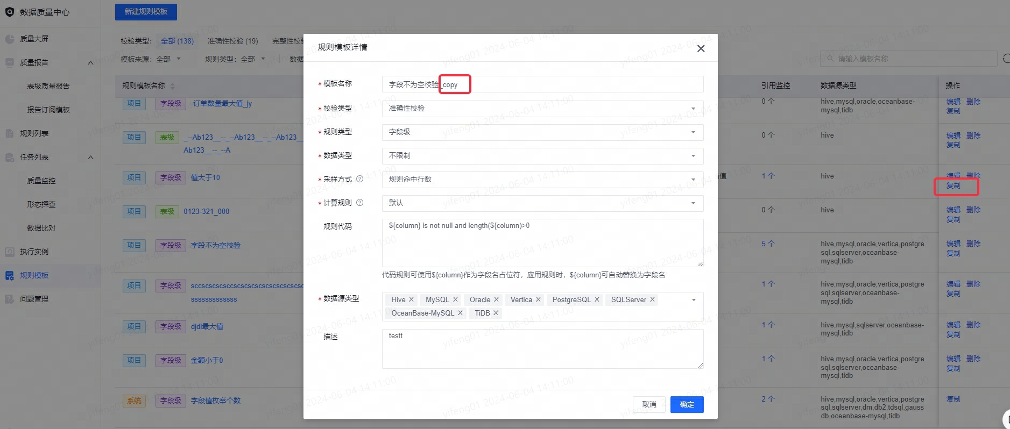Expand the 数据源类型 multi-select arrow
This screenshot has width=1010, height=429.
pos(694,300)
